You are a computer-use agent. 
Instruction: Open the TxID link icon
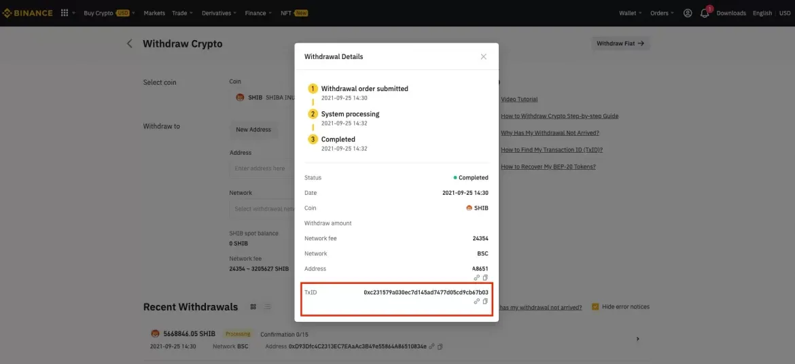click(x=476, y=301)
